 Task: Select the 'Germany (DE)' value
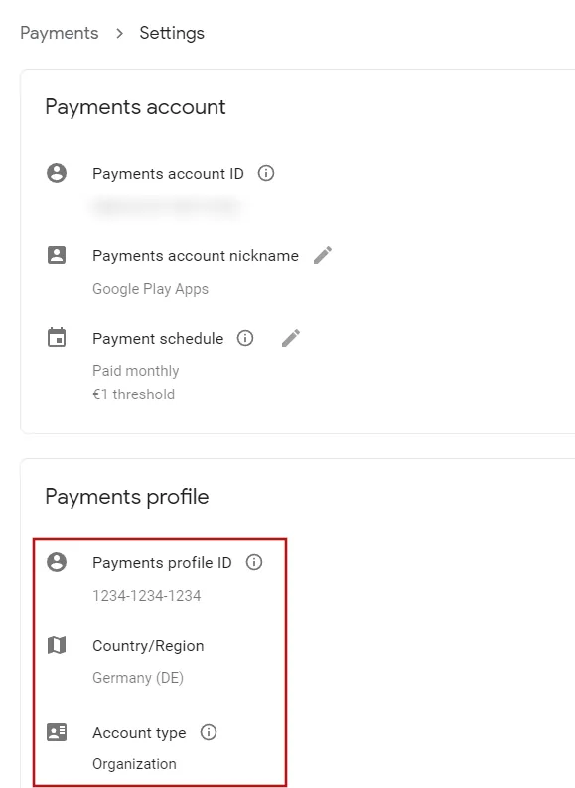(138, 678)
